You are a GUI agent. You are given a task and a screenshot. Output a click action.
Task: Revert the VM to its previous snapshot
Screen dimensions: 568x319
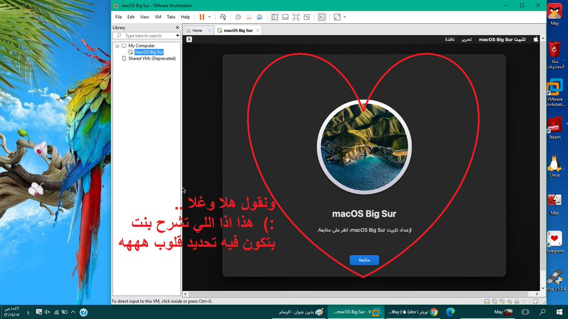(249, 17)
